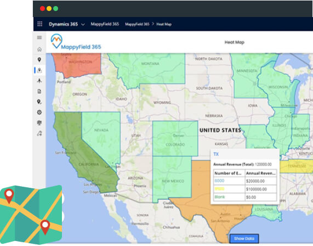This screenshot has width=313, height=246.
Task: Select the Heat Map breadcrumb
Action: (164, 24)
